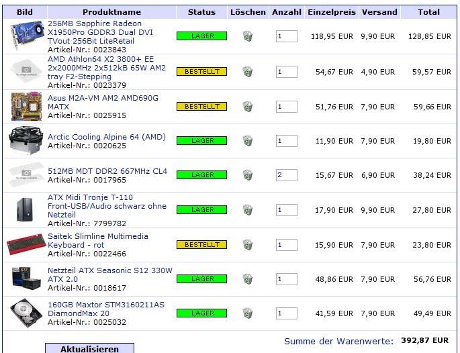Click the Seasonic S12 power supply thumbnail
The image size is (460, 353).
point(26,279)
